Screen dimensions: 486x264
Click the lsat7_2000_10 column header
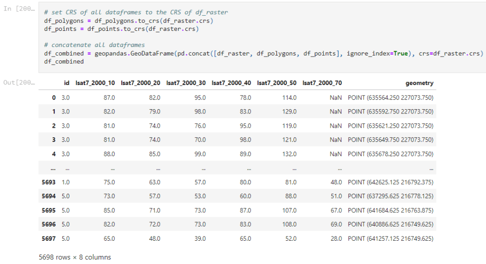point(95,83)
